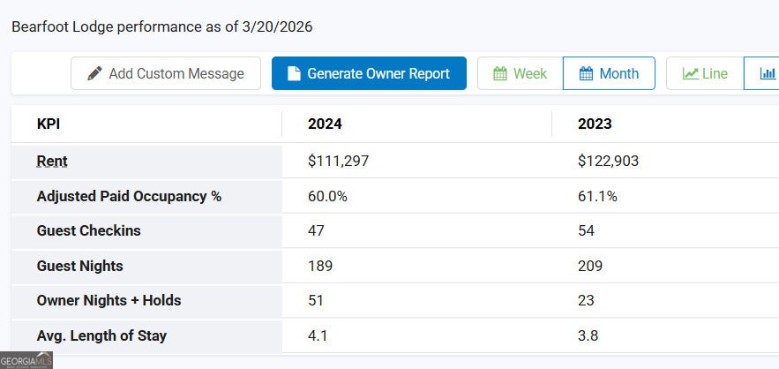Select the 2023 column header

(x=595, y=124)
